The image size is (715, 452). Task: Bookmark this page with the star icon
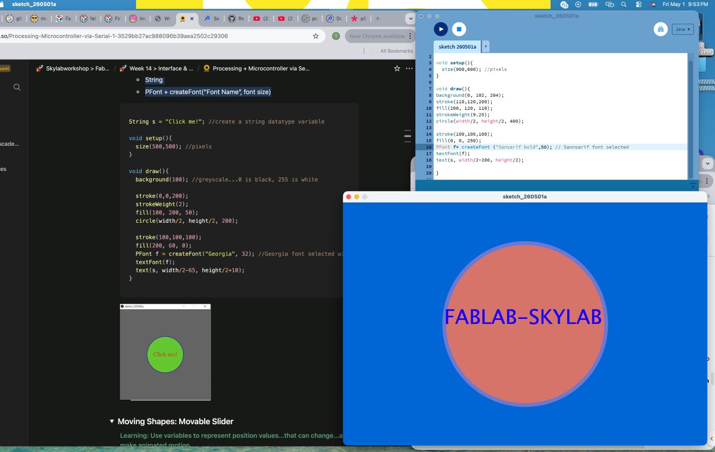pyautogui.click(x=316, y=36)
